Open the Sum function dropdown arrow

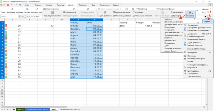pos(27,17)
